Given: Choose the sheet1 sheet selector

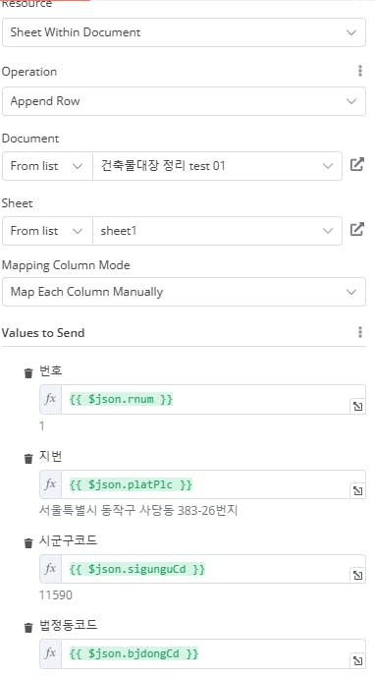Looking at the screenshot, I should 217,231.
